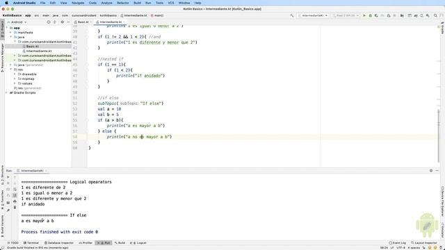Print the console output

pyautogui.click(x=15, y=201)
